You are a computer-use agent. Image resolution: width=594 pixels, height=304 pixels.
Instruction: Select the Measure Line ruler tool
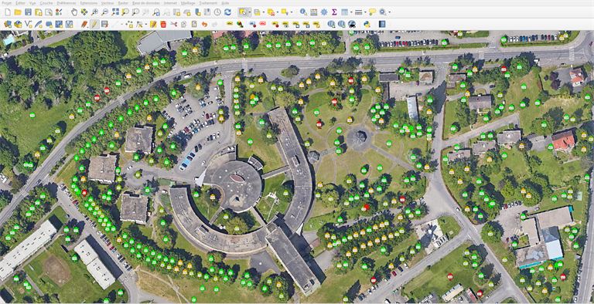[358, 12]
